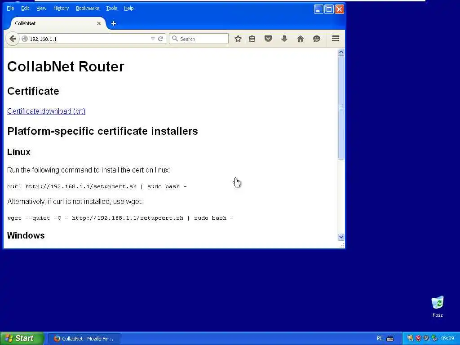The height and width of the screenshot is (345, 460).
Task: Select CollabNet Firefox taskbar button
Action: 84,339
